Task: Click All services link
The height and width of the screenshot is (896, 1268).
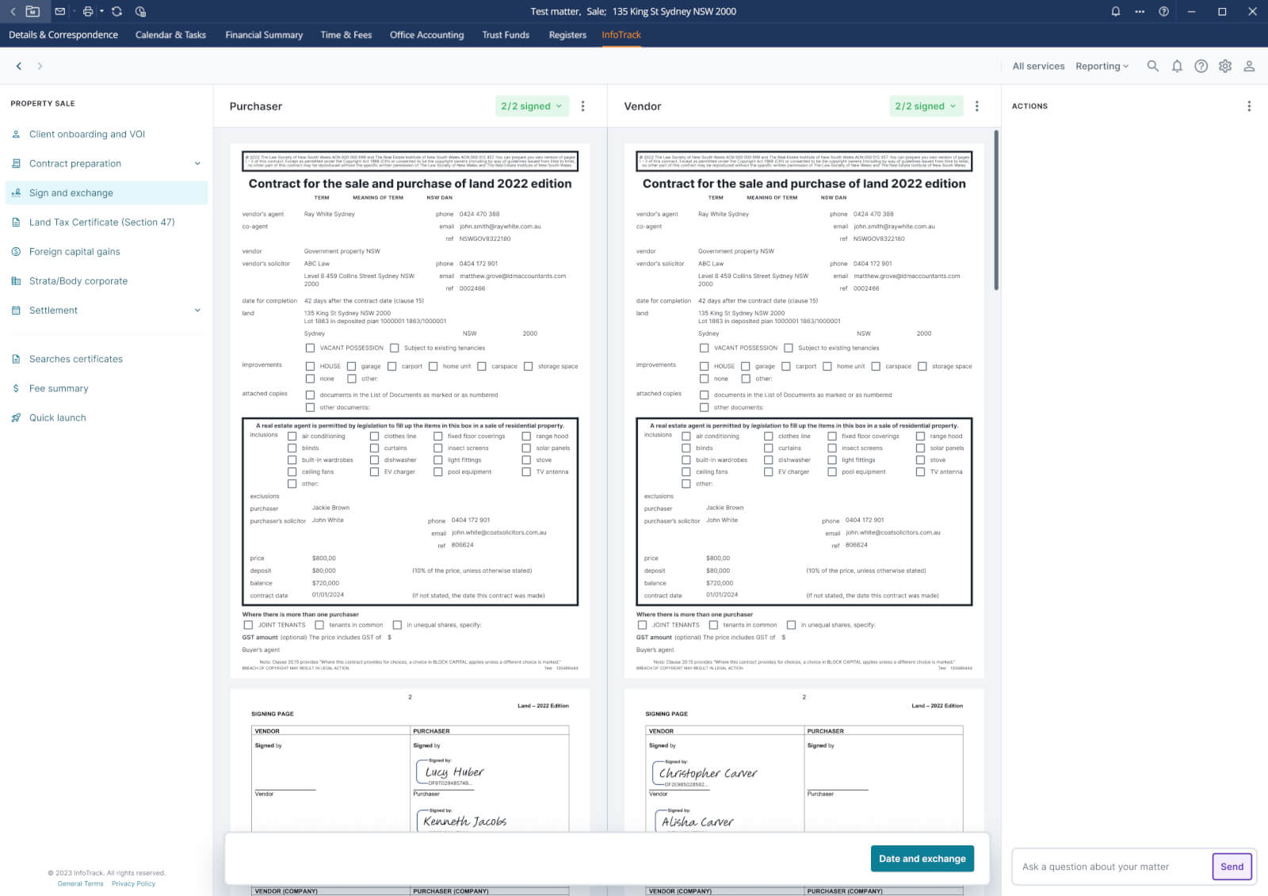Action: pos(1038,66)
